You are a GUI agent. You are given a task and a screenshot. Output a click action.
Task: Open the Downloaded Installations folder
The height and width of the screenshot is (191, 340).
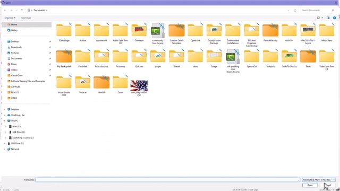pos(233,33)
